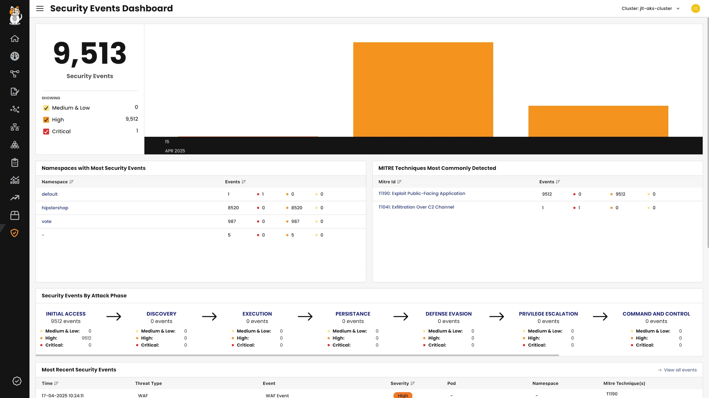The height and width of the screenshot is (398, 709).
Task: Click the tallest orange chart bar
Action: pyautogui.click(x=423, y=90)
